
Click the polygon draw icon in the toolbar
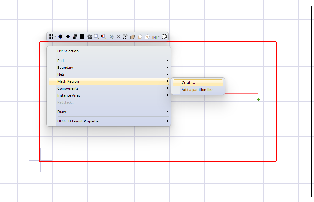[133, 36]
